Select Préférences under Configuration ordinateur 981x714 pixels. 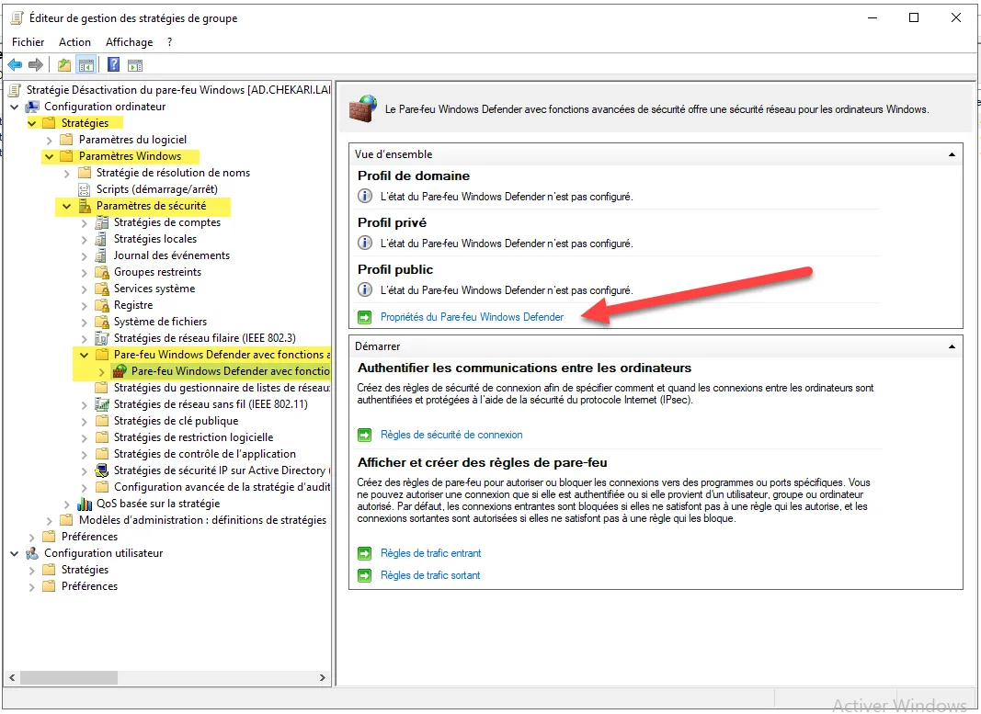(89, 537)
